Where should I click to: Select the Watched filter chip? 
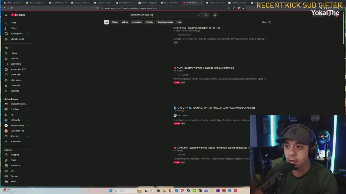coord(149,22)
